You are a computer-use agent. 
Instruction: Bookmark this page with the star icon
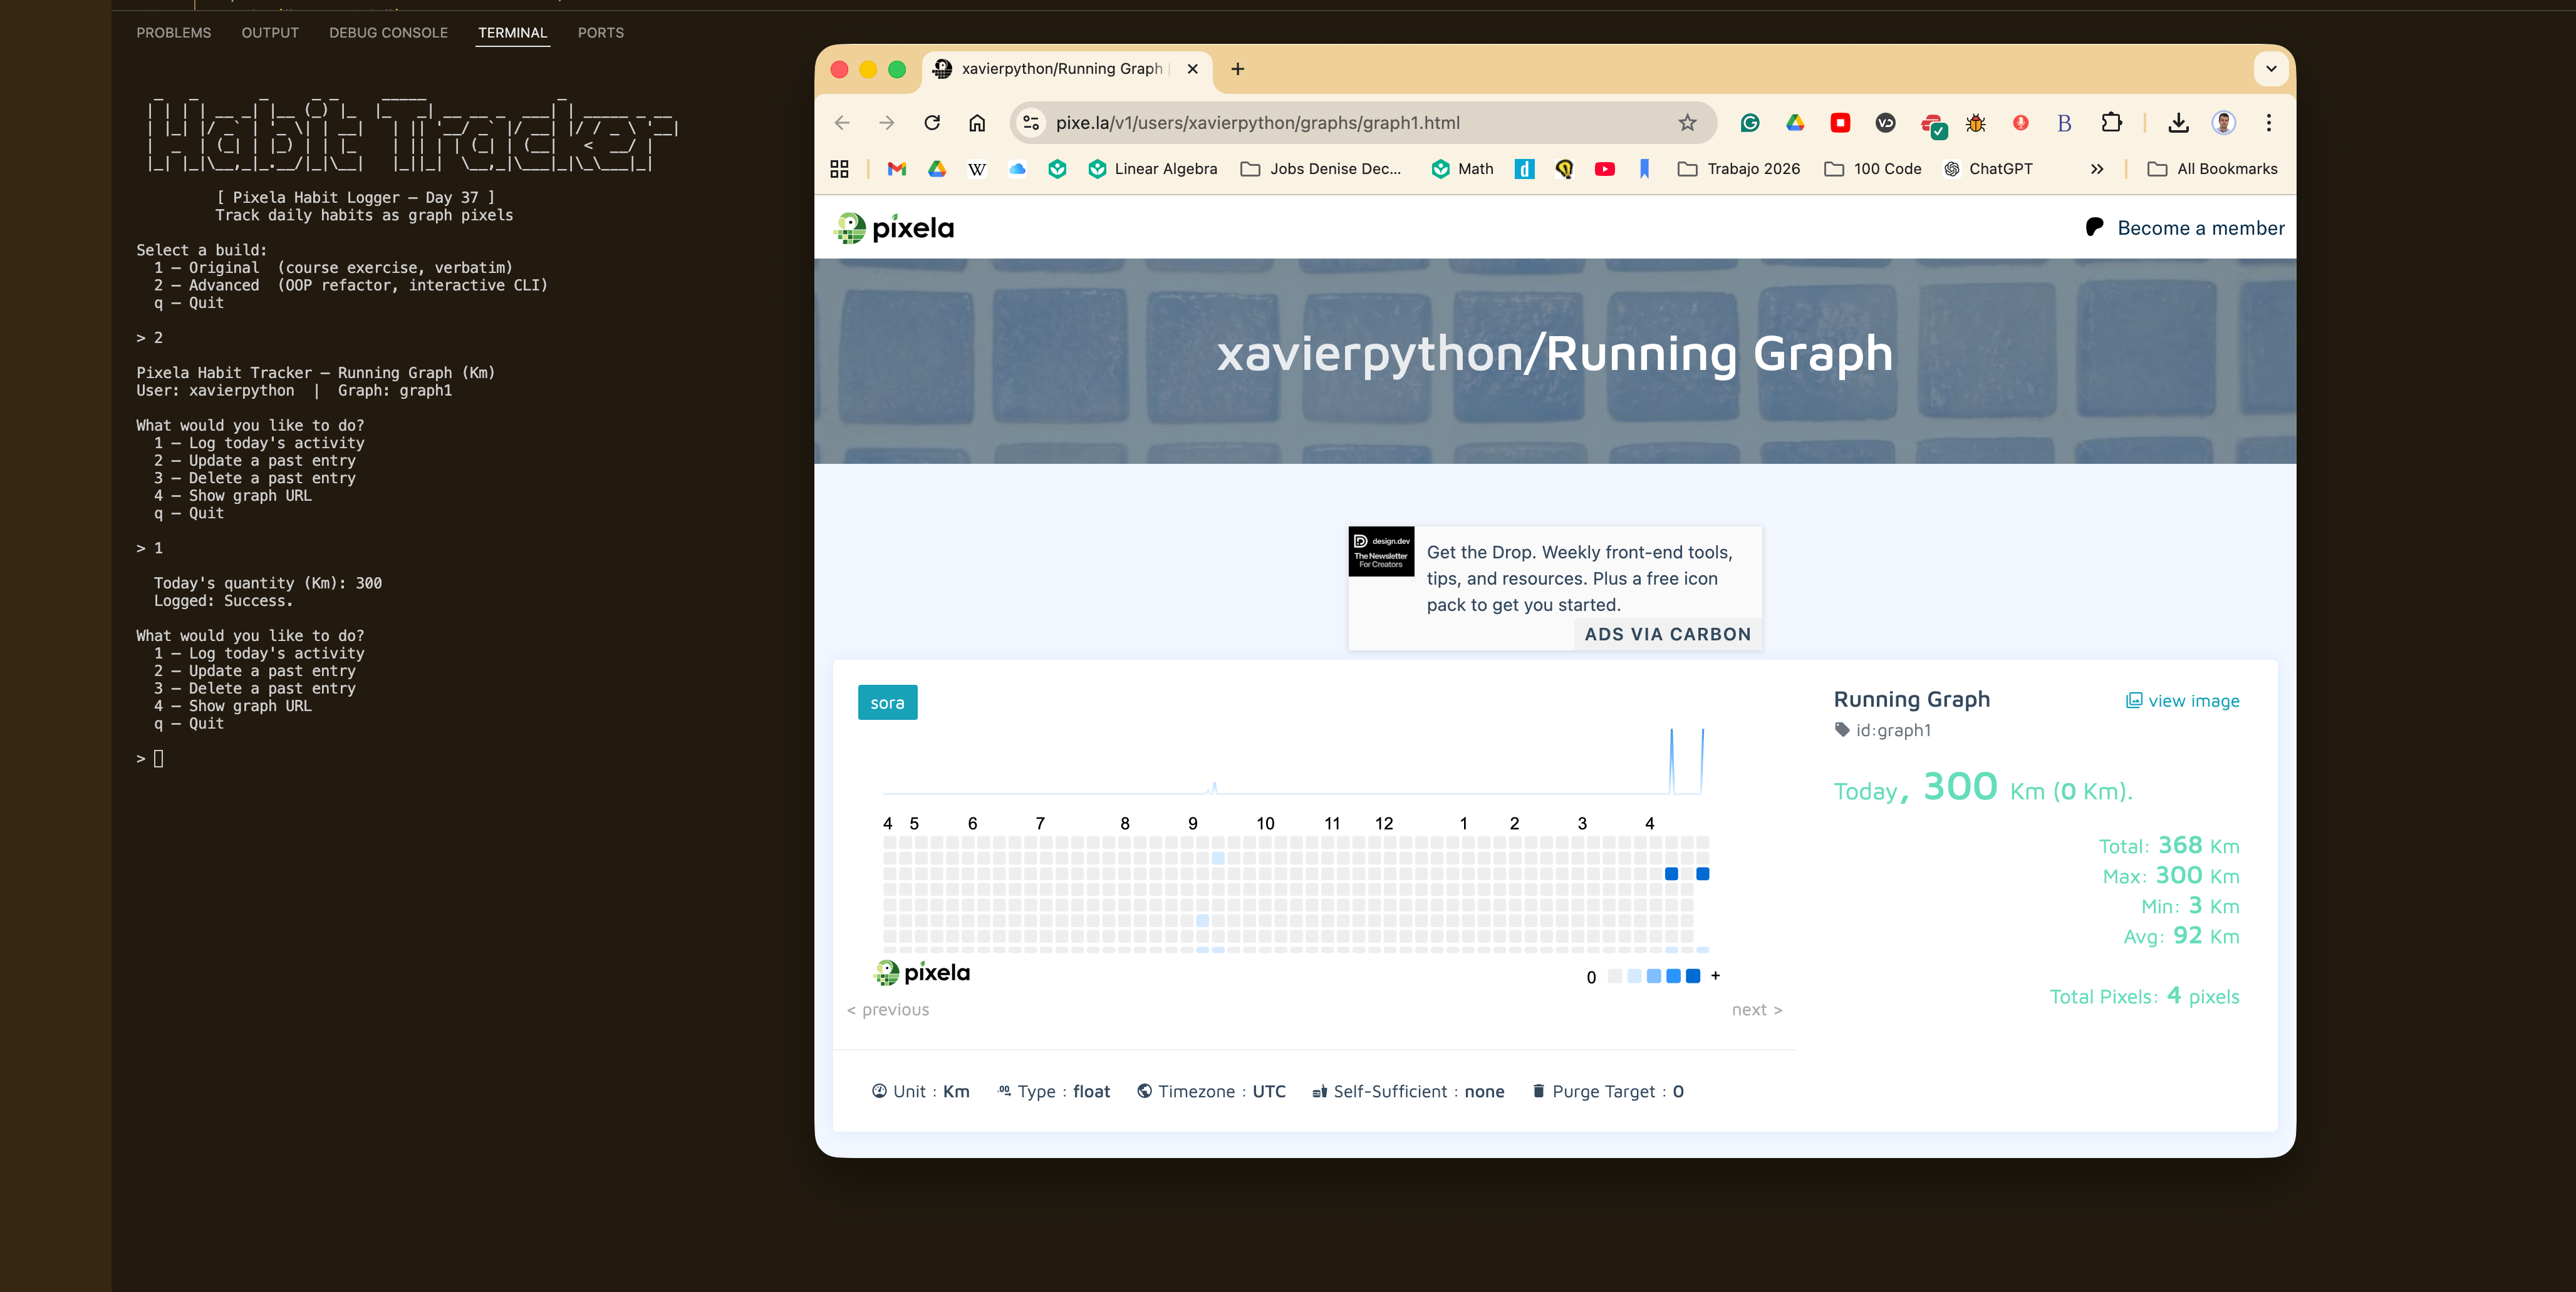[1687, 123]
